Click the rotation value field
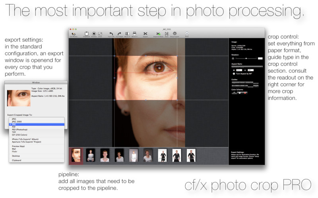The width and height of the screenshot is (318, 198). point(260,58)
